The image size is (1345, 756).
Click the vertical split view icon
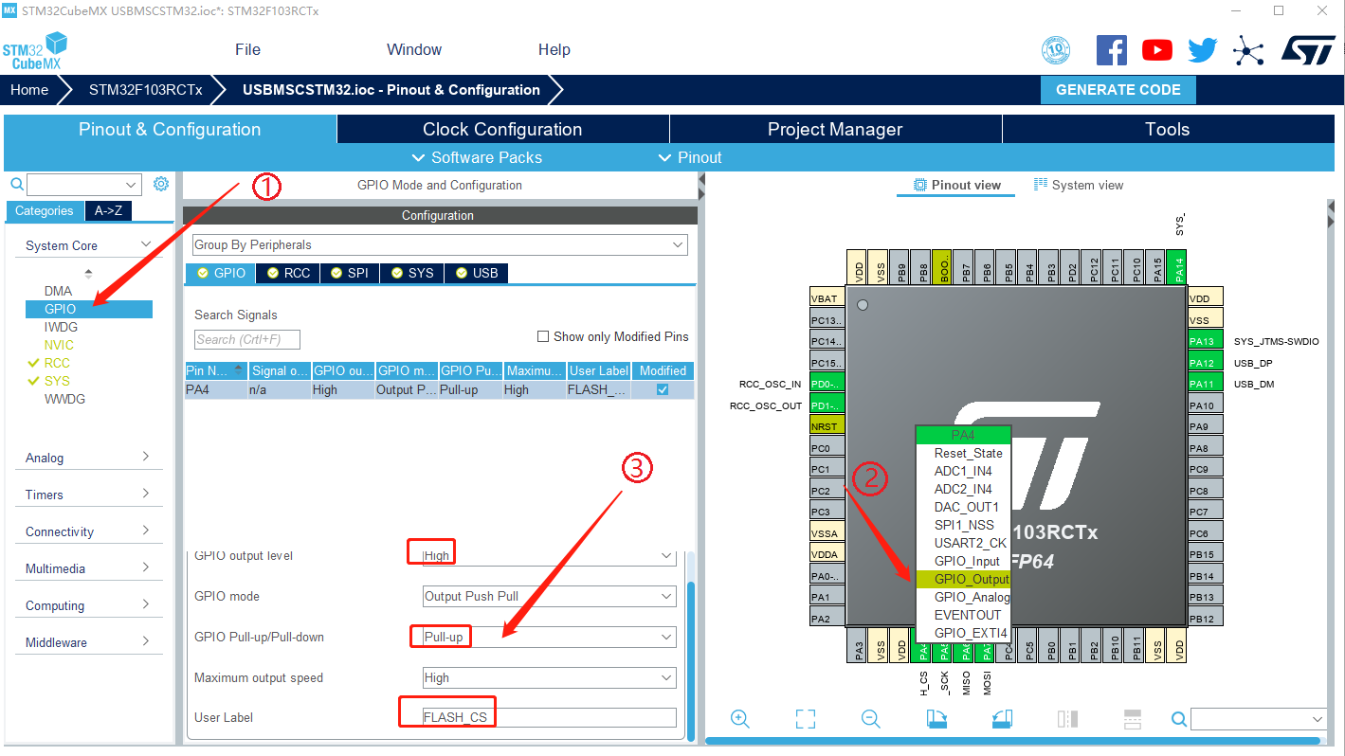(1068, 718)
